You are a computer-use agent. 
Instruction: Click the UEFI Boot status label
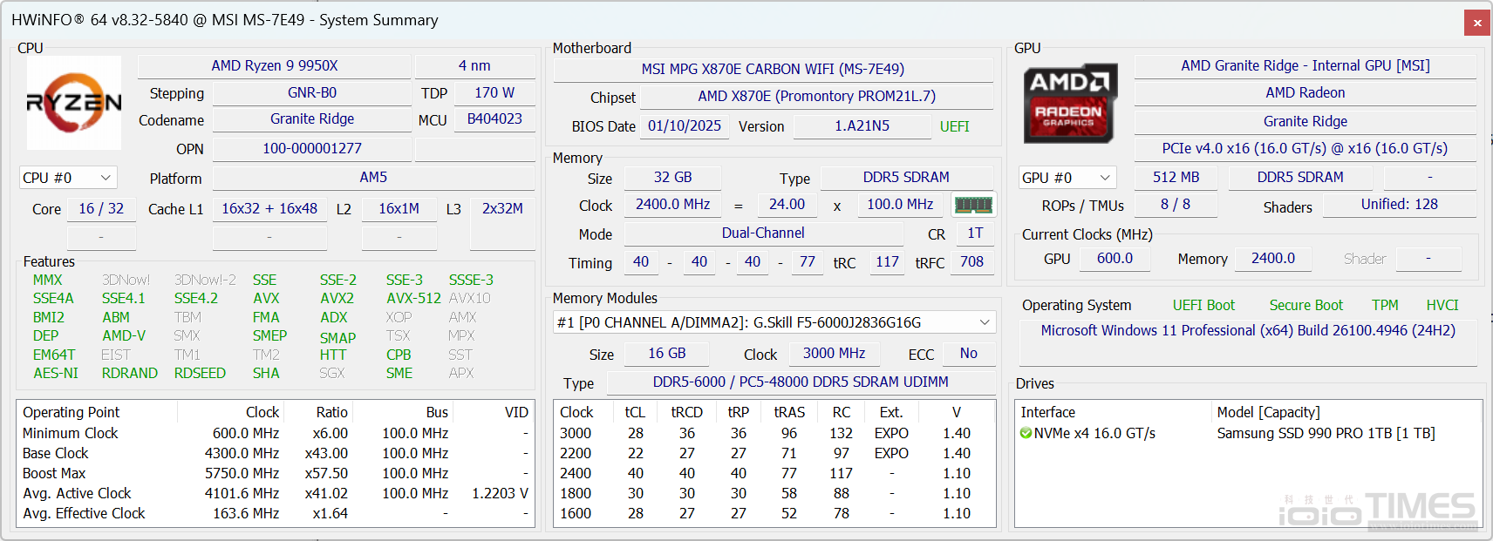[x=1203, y=305]
